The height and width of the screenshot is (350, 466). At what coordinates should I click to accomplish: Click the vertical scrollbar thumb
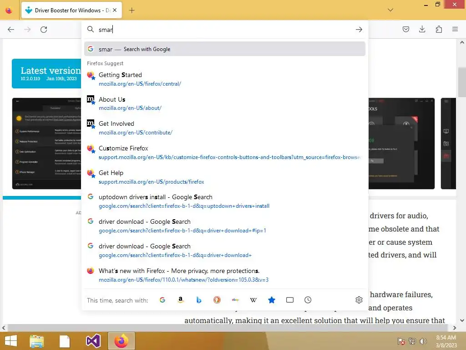point(462,82)
